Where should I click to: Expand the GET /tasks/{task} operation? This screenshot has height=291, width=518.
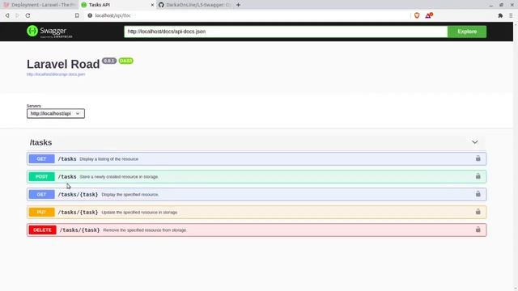click(257, 194)
